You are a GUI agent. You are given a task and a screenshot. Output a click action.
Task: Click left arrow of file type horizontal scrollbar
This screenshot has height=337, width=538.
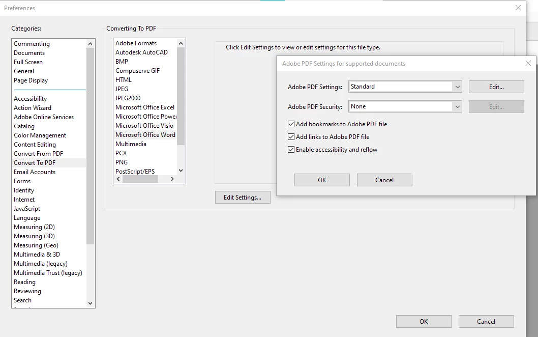pyautogui.click(x=118, y=179)
